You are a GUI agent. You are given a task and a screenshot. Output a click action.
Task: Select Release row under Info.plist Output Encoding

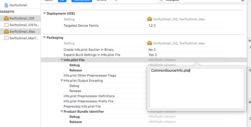point(75,91)
